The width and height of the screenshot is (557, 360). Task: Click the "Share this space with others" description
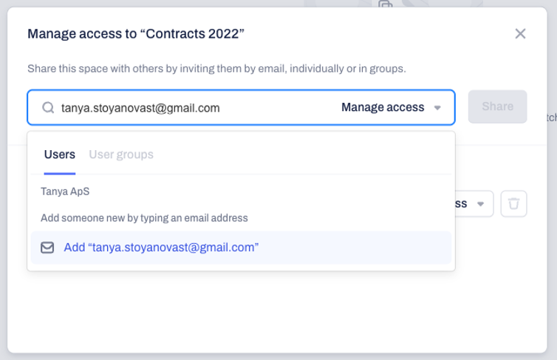coord(216,69)
